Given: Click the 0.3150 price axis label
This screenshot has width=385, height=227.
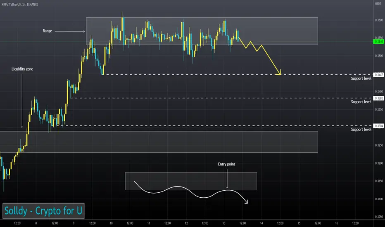Looking at the screenshot, I should tap(379, 181).
